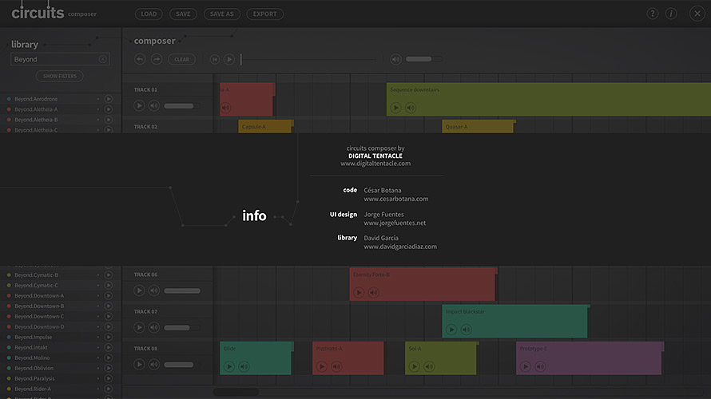Clear the library search text

(102, 59)
